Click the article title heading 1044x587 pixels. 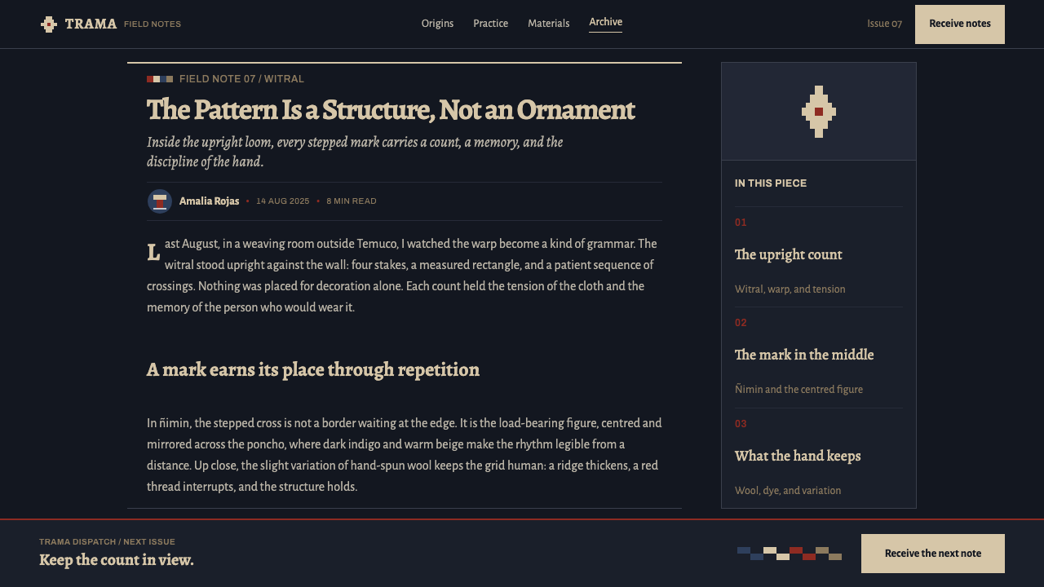pyautogui.click(x=391, y=110)
